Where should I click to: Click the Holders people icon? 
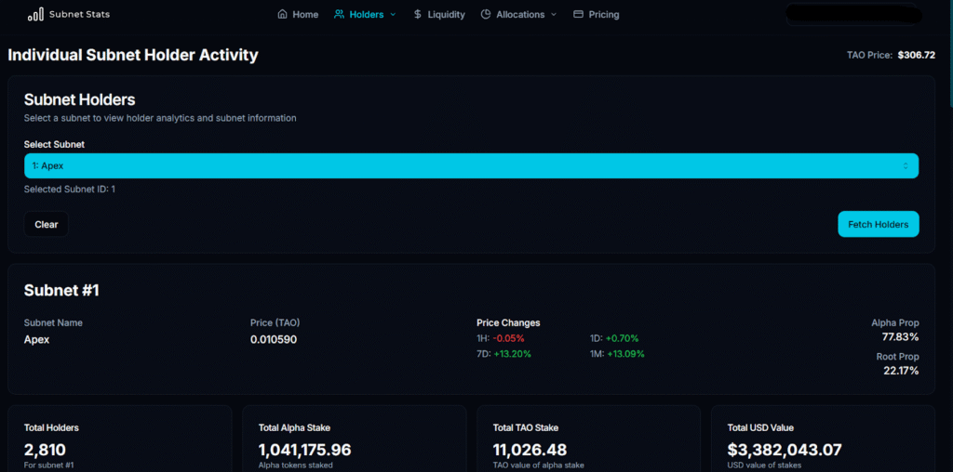[x=340, y=15]
